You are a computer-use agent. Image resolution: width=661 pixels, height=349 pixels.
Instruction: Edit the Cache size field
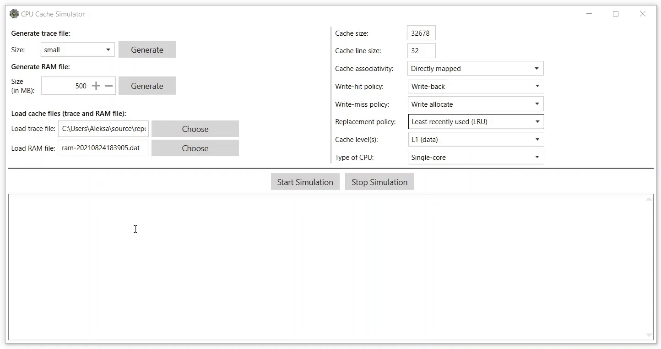[421, 33]
